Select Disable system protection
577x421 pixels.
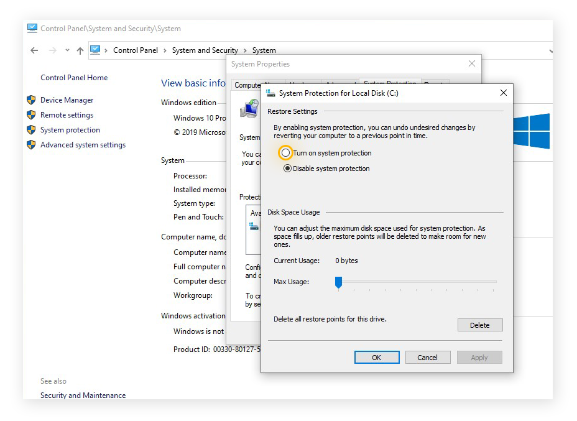(287, 168)
